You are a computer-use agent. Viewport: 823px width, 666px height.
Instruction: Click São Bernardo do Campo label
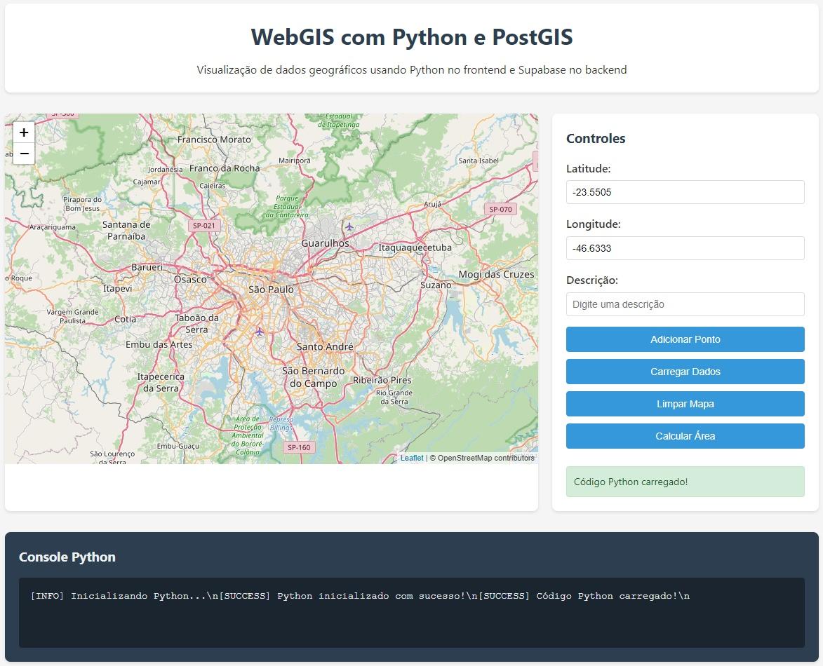tap(314, 377)
